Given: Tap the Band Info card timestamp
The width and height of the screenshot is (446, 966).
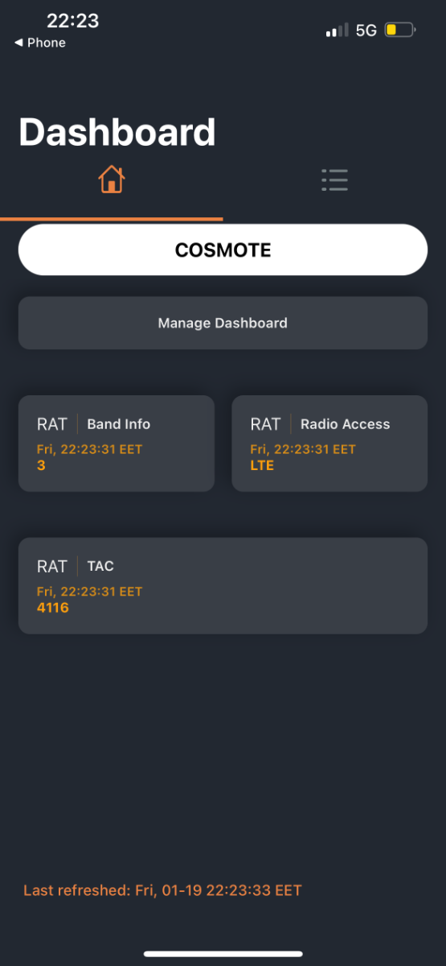Looking at the screenshot, I should (89, 449).
